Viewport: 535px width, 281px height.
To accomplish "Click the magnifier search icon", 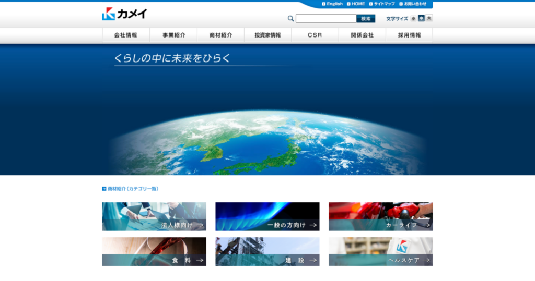I will 290,18.
